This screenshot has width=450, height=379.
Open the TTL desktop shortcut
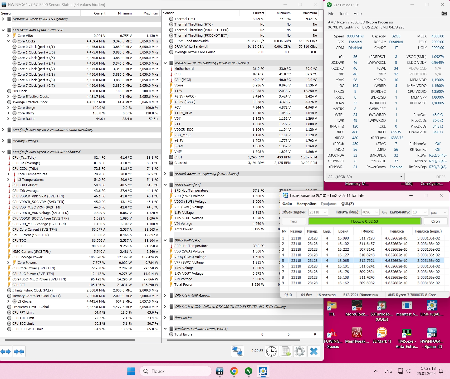pos(332,308)
